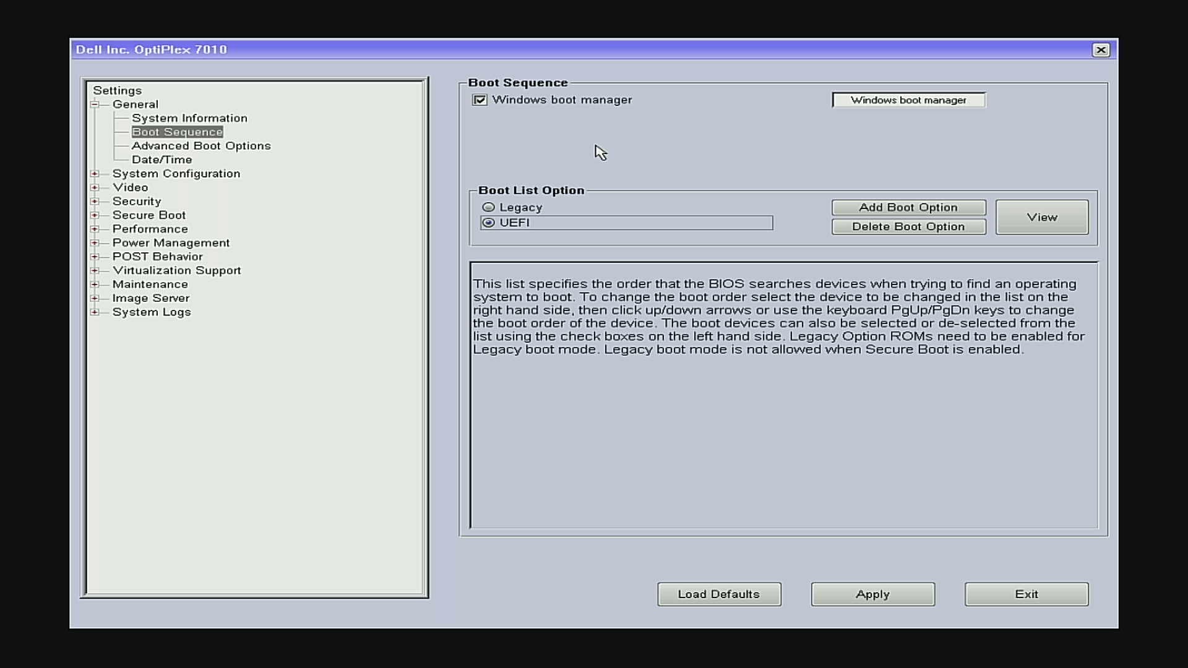
Task: Expand the System Configuration node
Action: 95,174
